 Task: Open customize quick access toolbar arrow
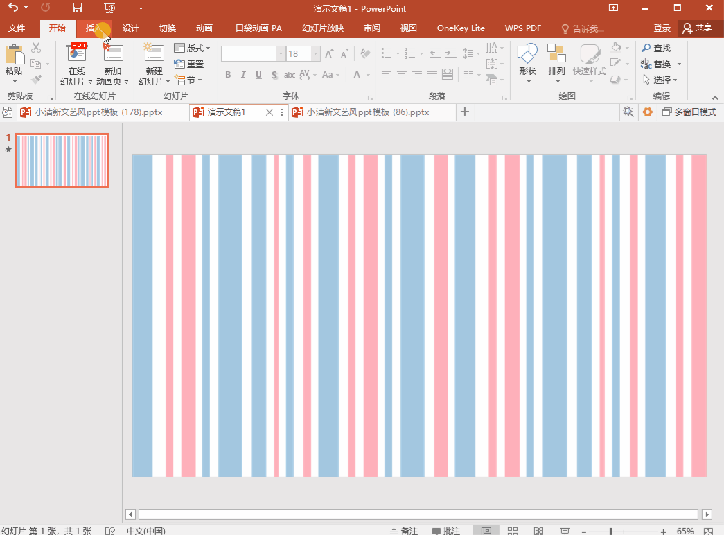coord(141,8)
